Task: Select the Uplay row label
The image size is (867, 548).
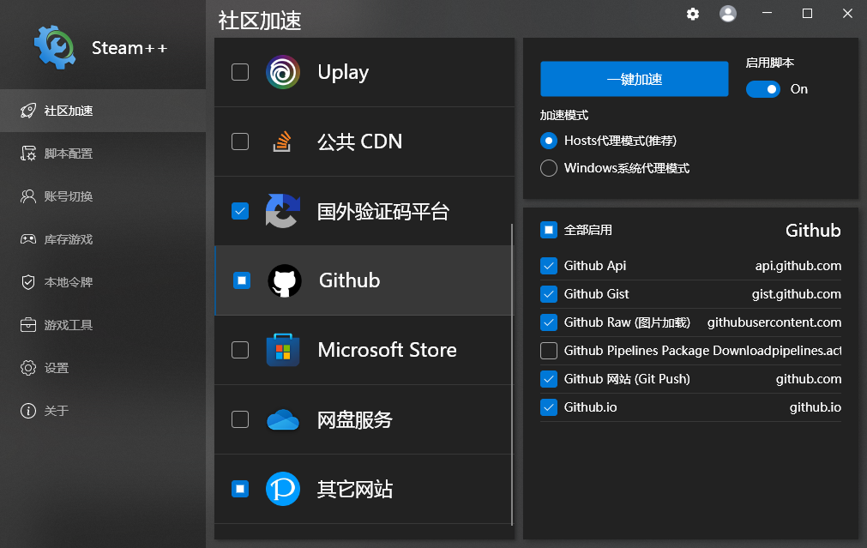Action: (343, 72)
